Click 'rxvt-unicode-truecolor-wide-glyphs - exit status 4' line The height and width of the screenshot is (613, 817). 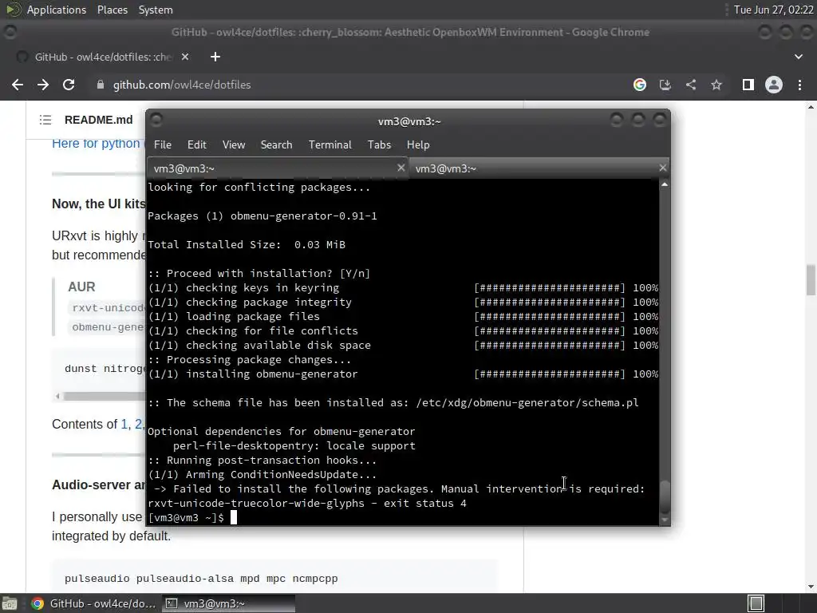click(x=307, y=504)
